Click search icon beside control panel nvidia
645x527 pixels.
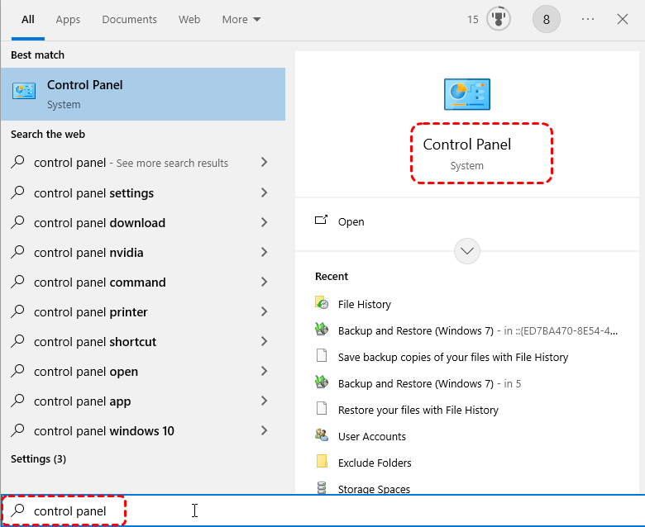pyautogui.click(x=17, y=252)
